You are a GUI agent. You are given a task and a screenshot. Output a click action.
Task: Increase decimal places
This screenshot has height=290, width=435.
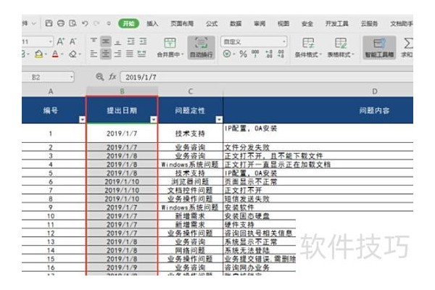pyautogui.click(x=269, y=54)
